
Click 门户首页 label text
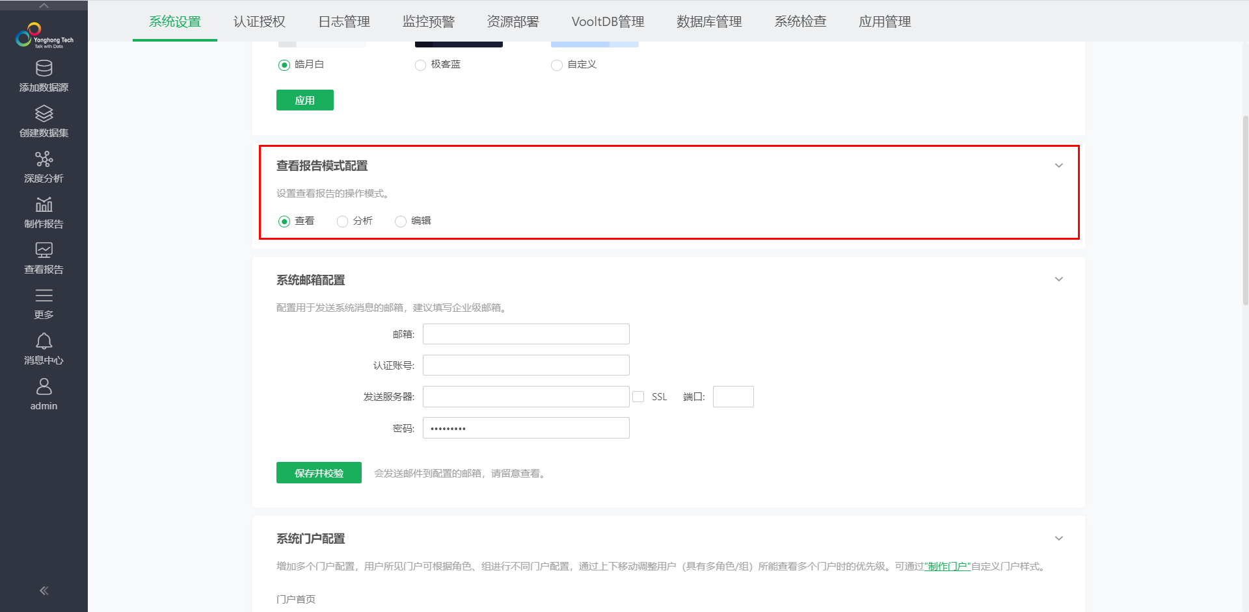tap(296, 599)
